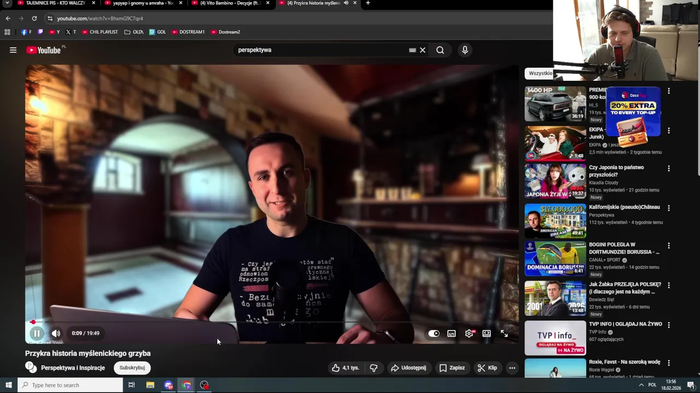Open File Explorer from taskbar
This screenshot has width=700, height=393.
coord(150,385)
